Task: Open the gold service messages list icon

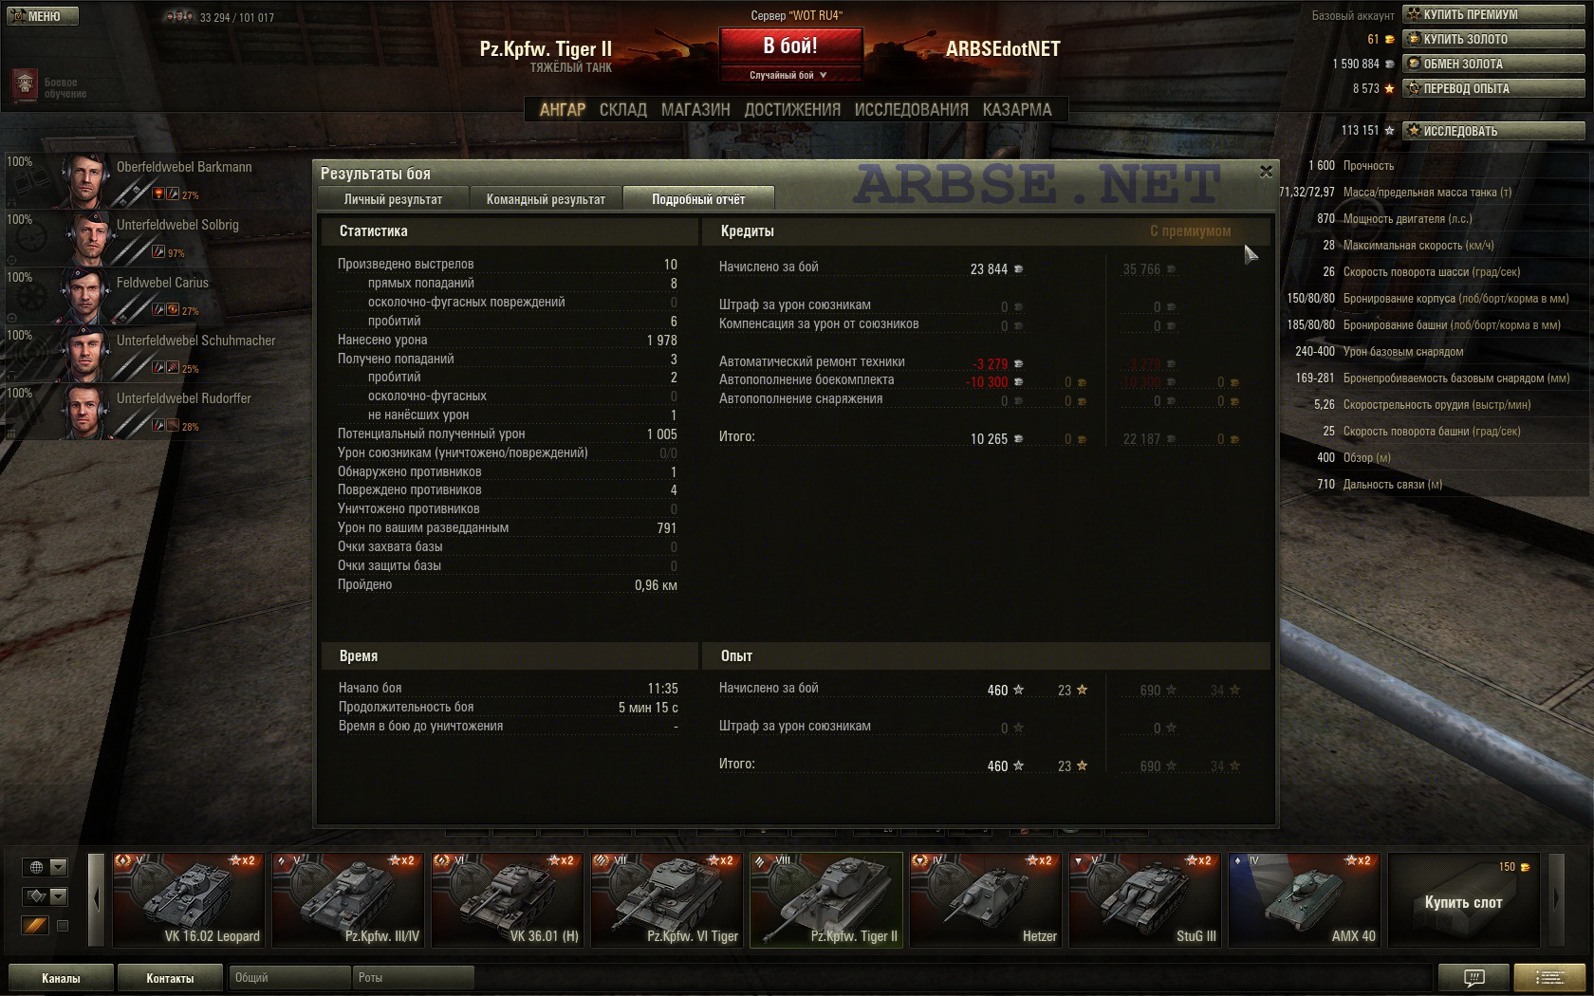Action: (1550, 977)
